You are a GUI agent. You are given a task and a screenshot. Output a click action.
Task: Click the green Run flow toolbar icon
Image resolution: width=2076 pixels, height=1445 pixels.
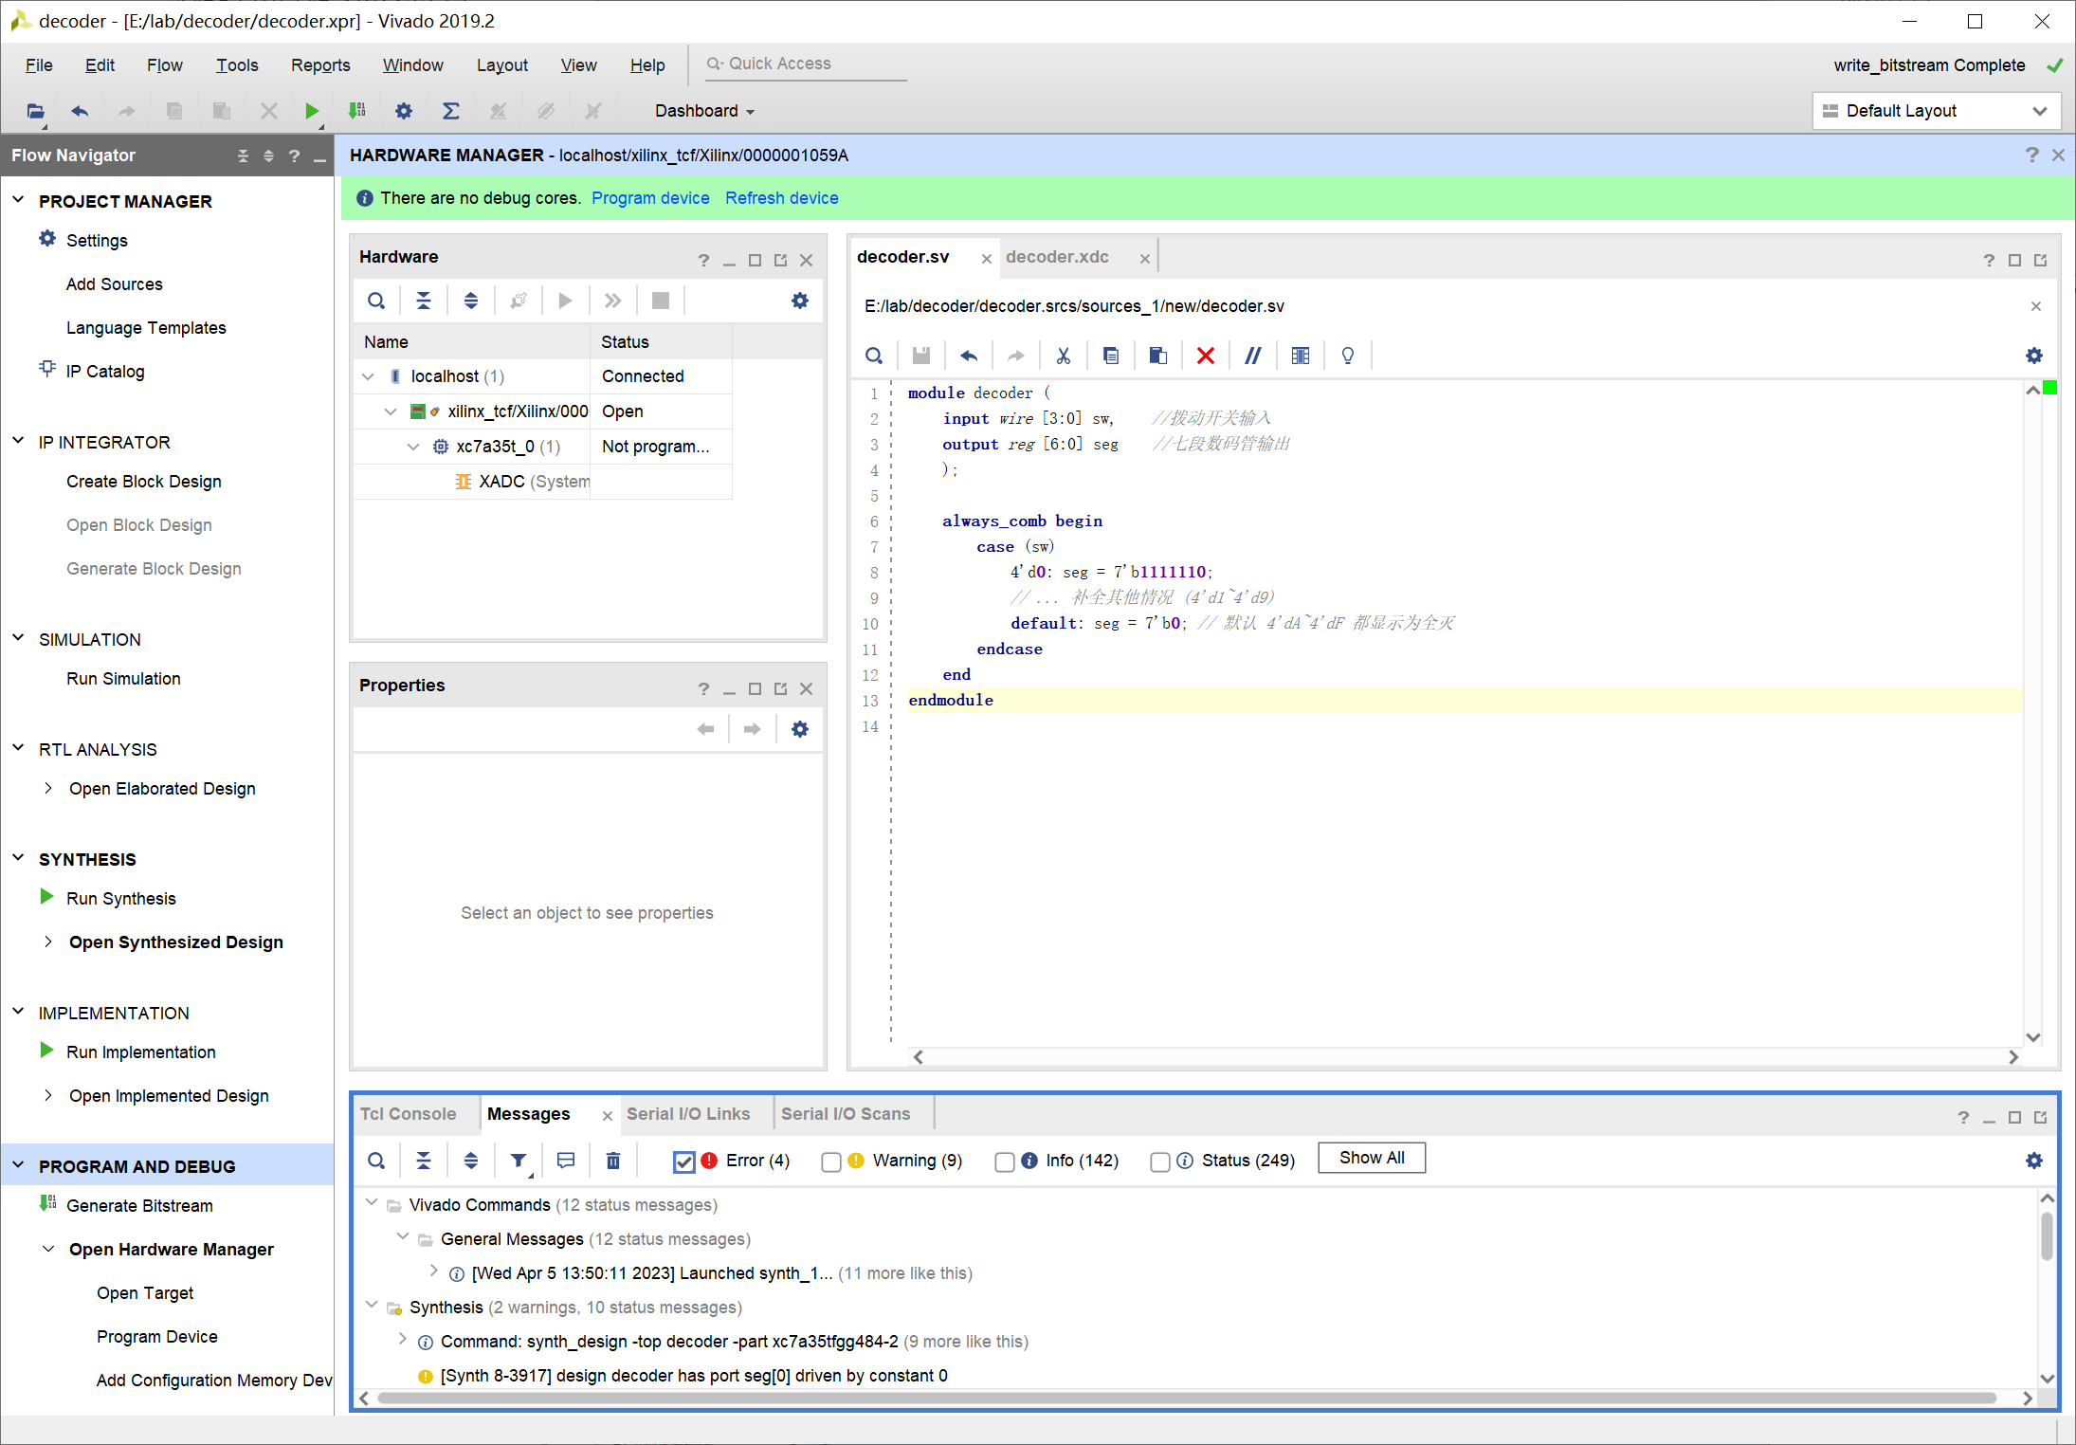[x=311, y=111]
